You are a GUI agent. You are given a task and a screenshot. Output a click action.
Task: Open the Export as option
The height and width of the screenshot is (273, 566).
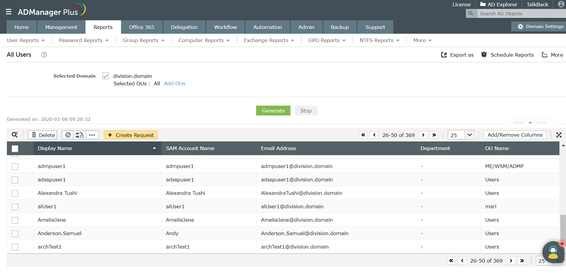pos(457,55)
